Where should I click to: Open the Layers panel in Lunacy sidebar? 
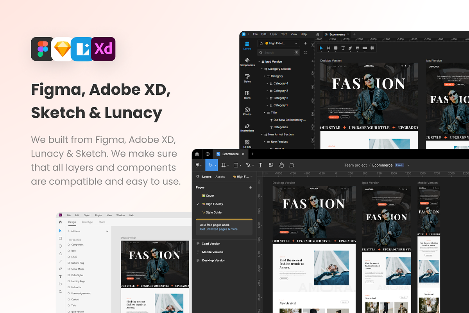tap(247, 45)
